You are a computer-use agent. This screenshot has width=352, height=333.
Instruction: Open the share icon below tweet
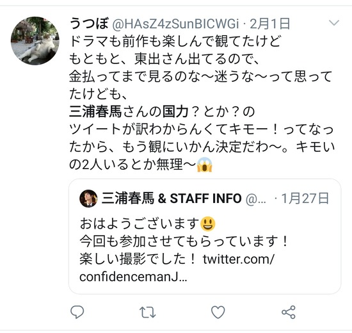pyautogui.click(x=289, y=312)
